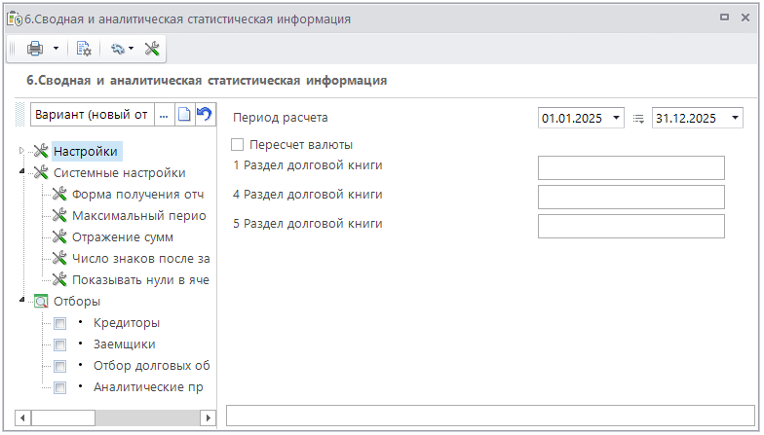Select the Отражение сумм setting
The width and height of the screenshot is (764, 435).
click(123, 236)
